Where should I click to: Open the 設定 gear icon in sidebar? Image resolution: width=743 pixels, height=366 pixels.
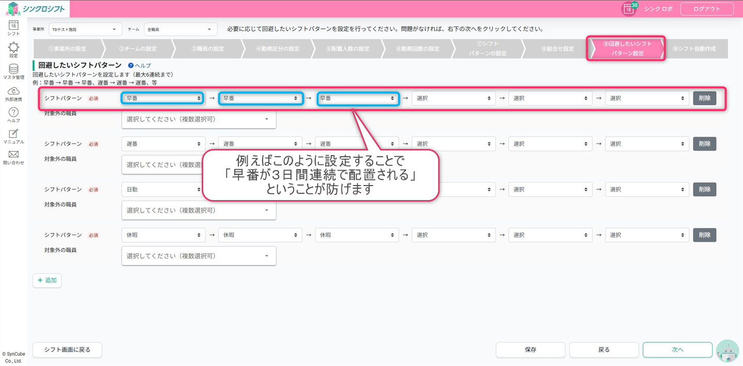click(13, 48)
